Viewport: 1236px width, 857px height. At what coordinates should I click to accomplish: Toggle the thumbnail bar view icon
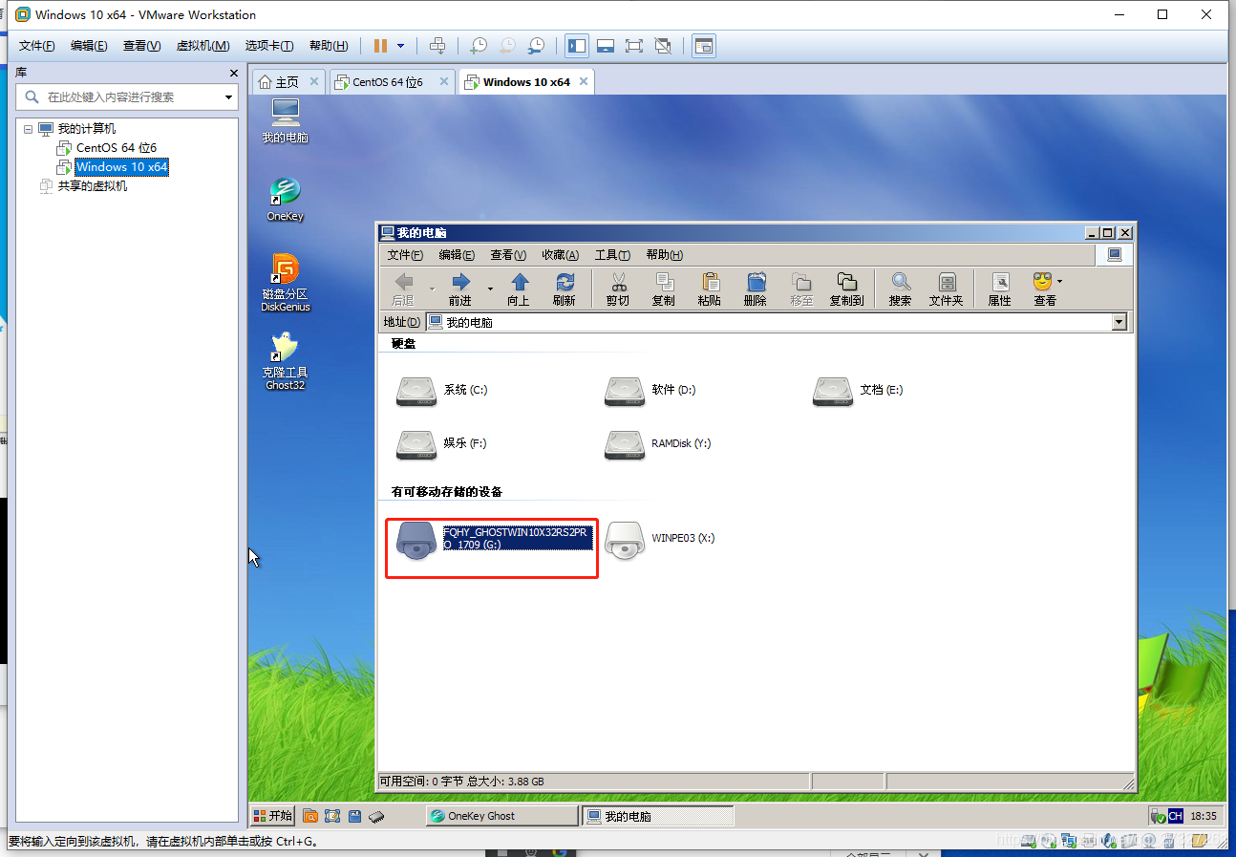point(605,46)
